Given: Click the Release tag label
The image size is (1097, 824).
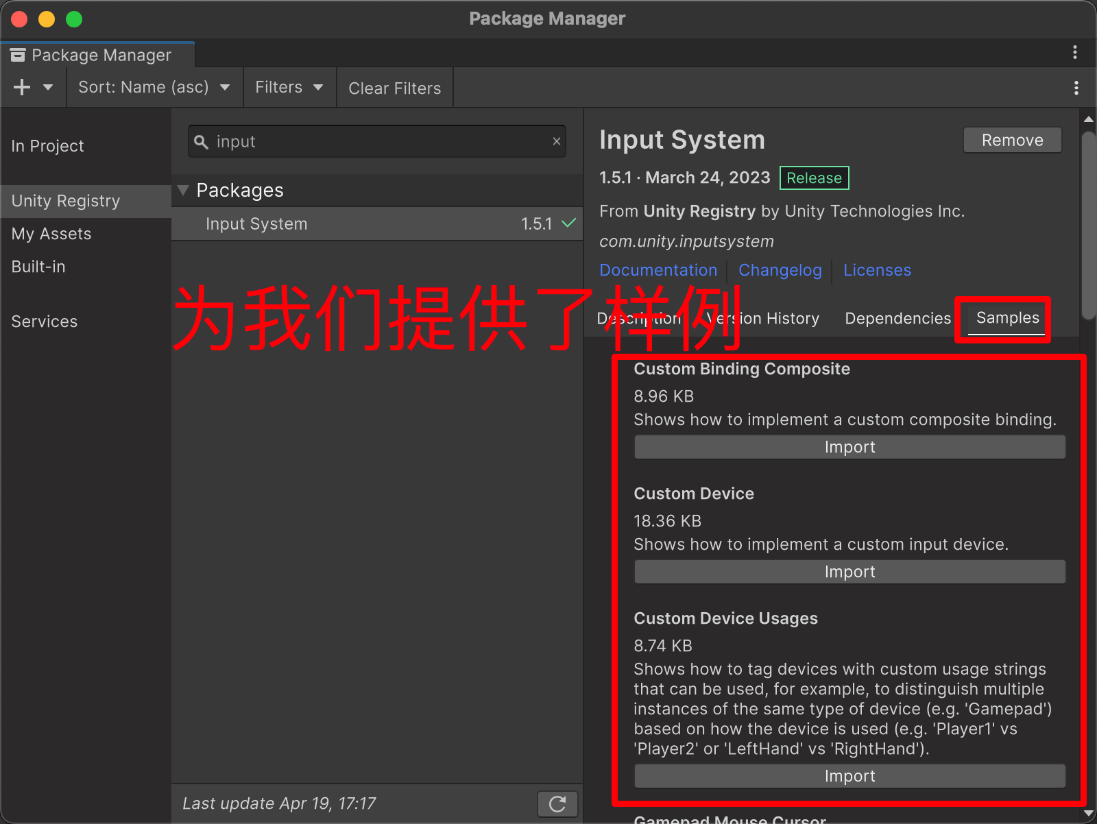Looking at the screenshot, I should [x=815, y=178].
